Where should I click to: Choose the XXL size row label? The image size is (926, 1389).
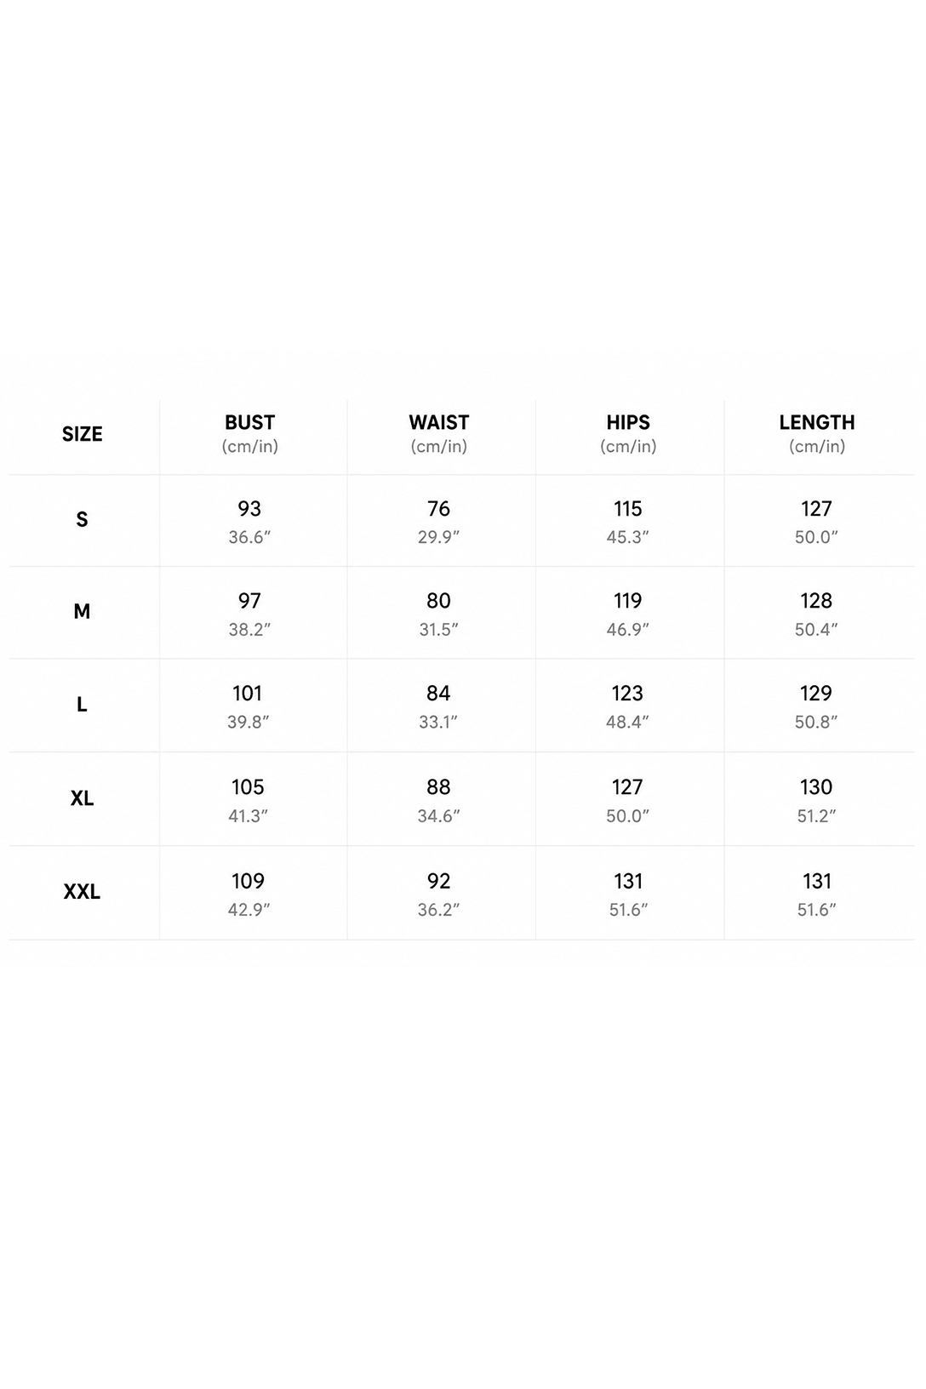point(82,891)
